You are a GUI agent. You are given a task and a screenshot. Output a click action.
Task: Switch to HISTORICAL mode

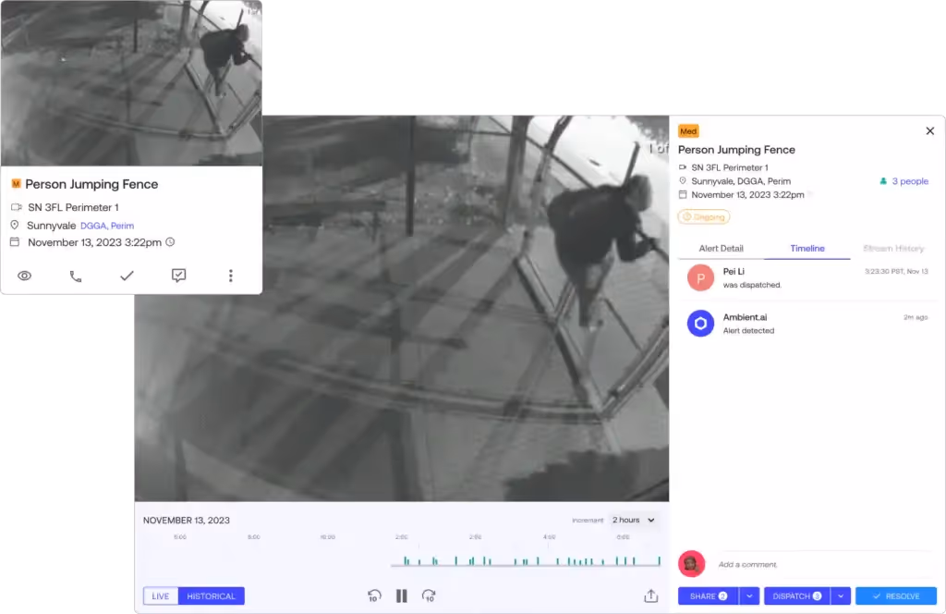(x=212, y=596)
